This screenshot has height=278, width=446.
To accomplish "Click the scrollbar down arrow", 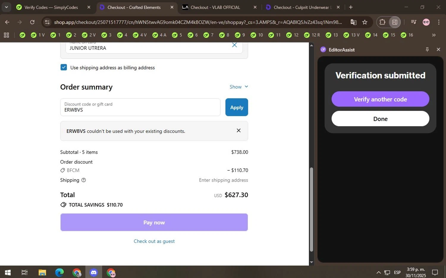I will [x=311, y=262].
